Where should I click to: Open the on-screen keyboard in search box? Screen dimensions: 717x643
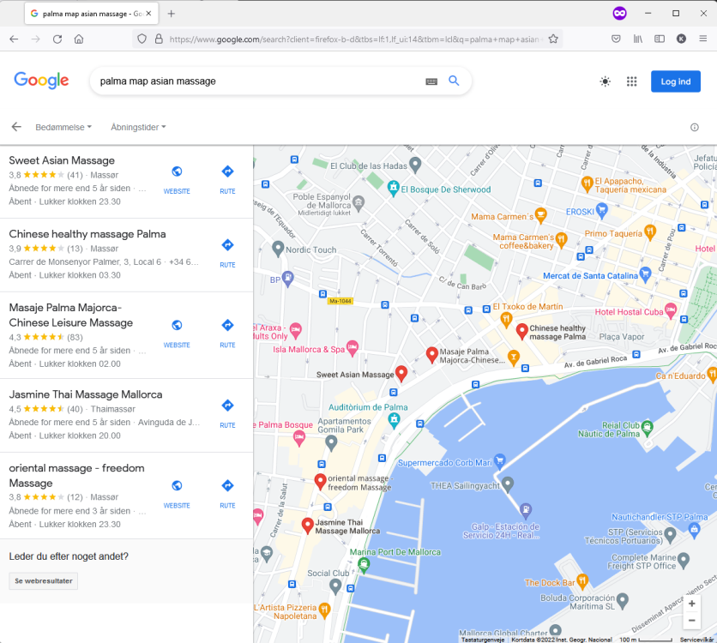point(431,81)
